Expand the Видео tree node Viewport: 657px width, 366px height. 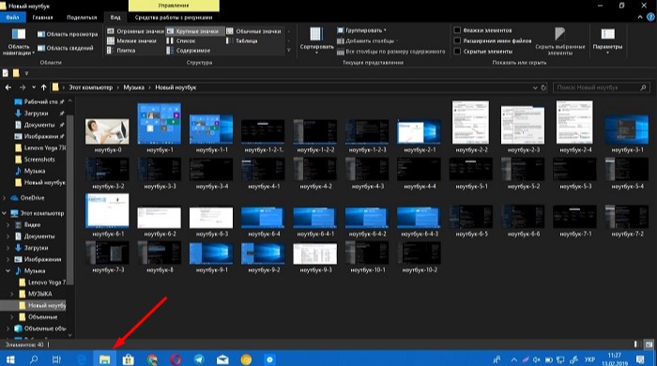pyautogui.click(x=8, y=225)
